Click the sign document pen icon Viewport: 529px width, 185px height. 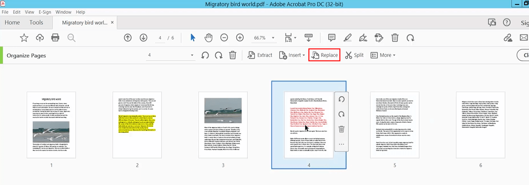pos(363,38)
